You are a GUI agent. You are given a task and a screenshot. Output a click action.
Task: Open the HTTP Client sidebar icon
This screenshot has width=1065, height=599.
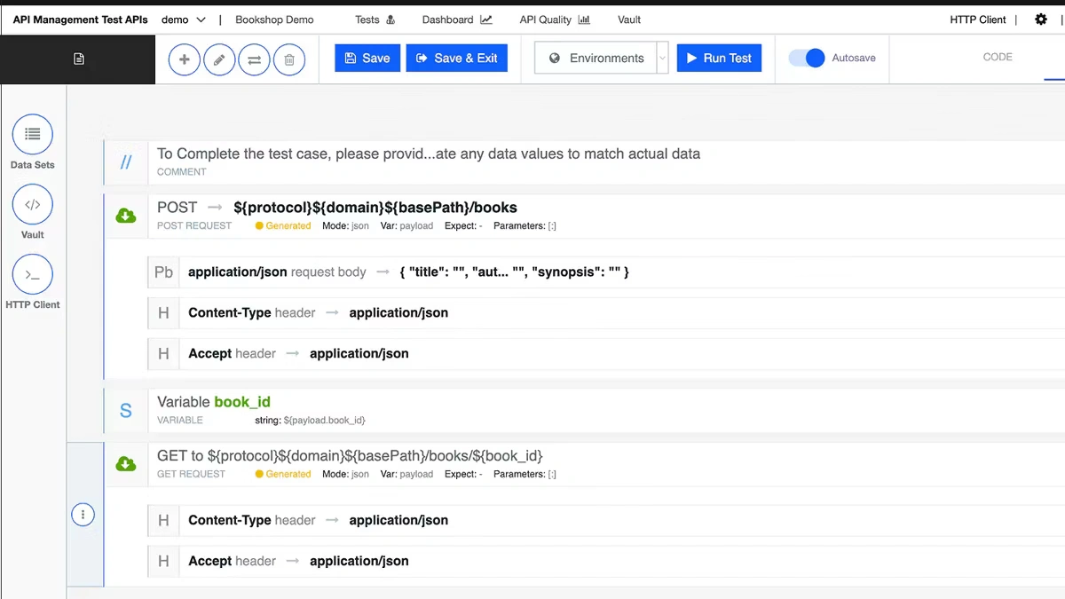(33, 275)
